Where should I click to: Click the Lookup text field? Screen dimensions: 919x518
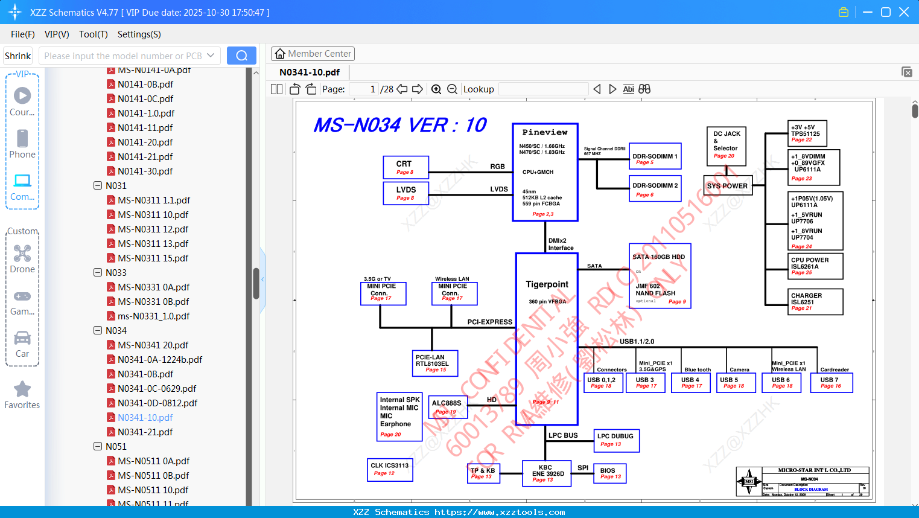pos(543,89)
